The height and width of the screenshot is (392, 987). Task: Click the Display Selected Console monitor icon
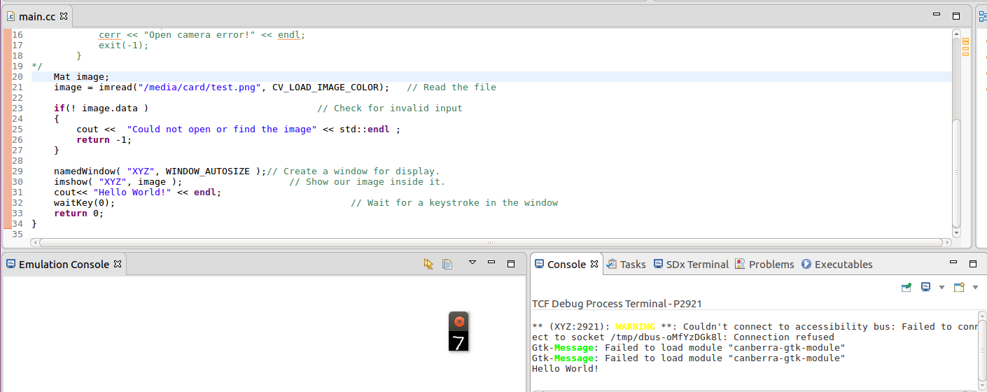pyautogui.click(x=925, y=287)
